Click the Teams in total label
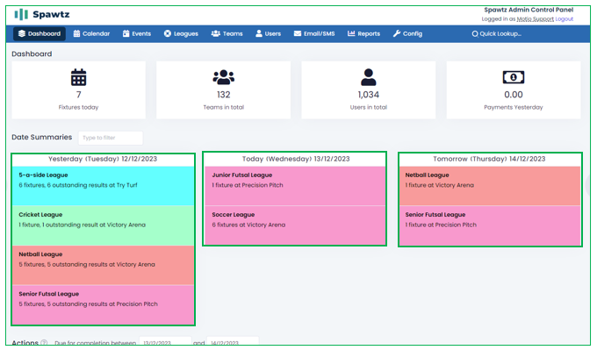Screen dimensions: 597x350 [x=224, y=107]
